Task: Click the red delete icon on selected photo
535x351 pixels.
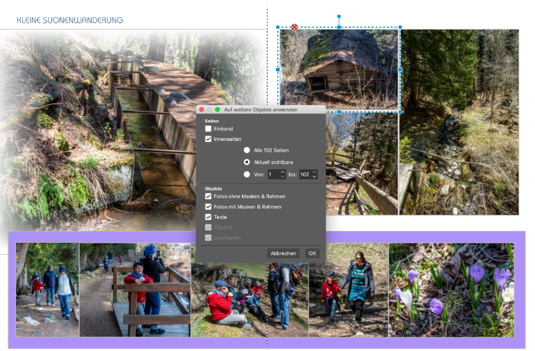Action: (x=294, y=27)
